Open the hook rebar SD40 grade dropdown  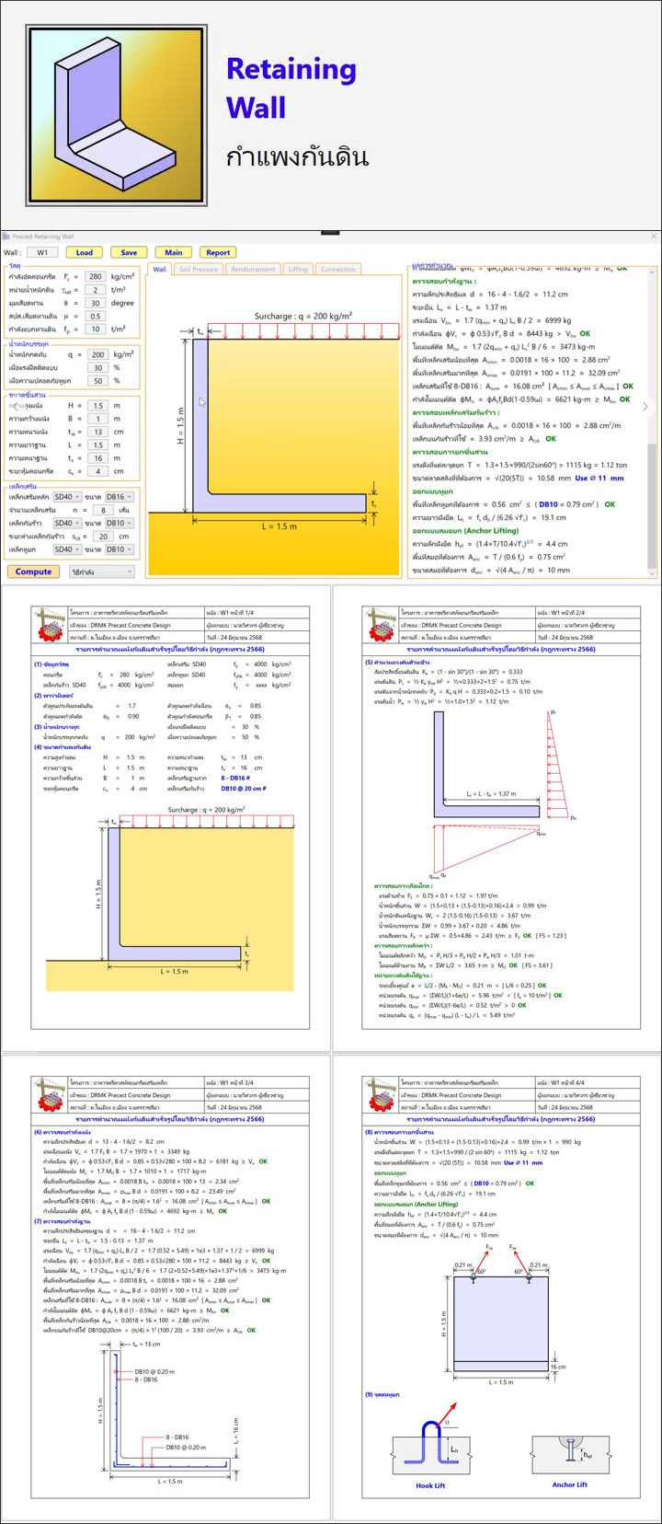(67, 549)
